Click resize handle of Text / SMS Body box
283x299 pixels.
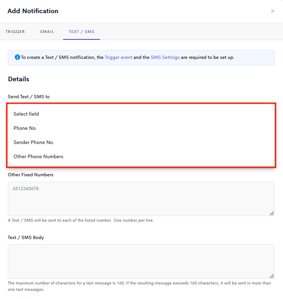pos(272,276)
